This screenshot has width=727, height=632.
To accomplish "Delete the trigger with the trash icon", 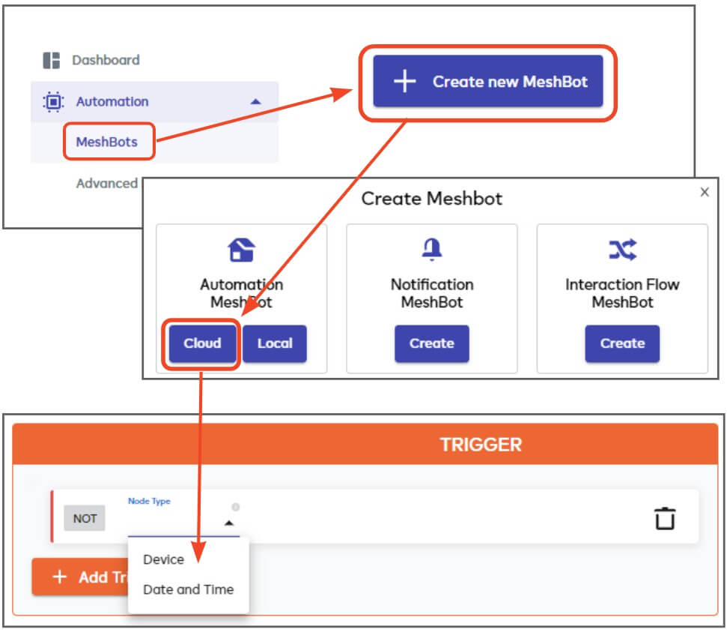I will point(664,518).
